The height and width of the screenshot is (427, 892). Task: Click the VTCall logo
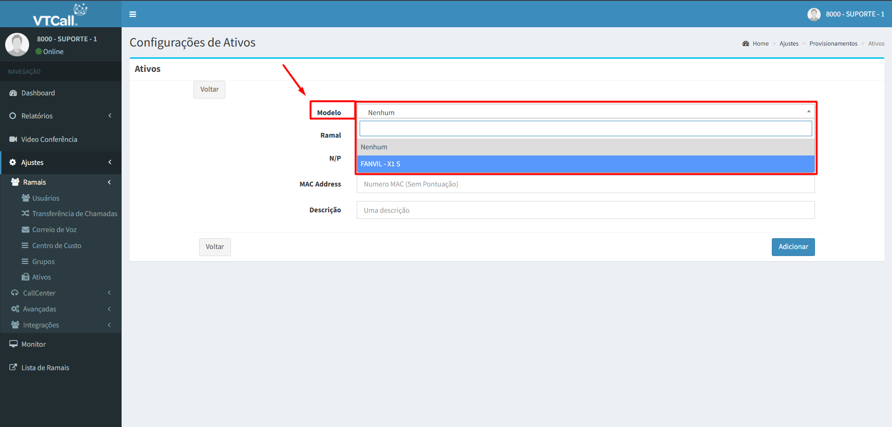[x=60, y=15]
